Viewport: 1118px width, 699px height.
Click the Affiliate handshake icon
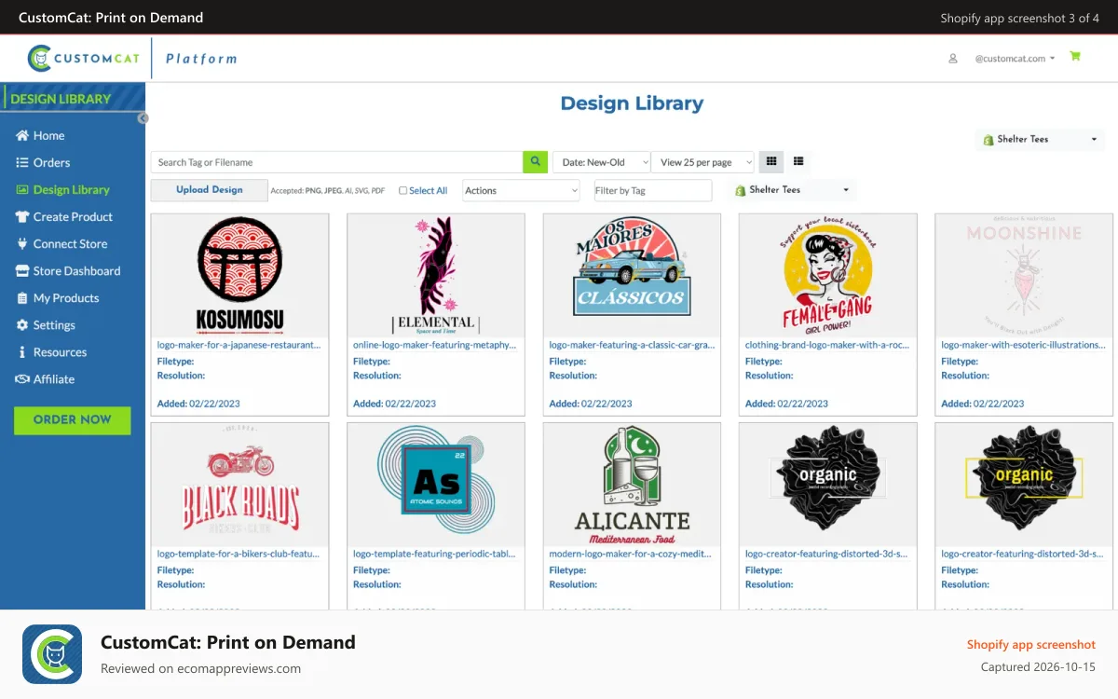22,379
